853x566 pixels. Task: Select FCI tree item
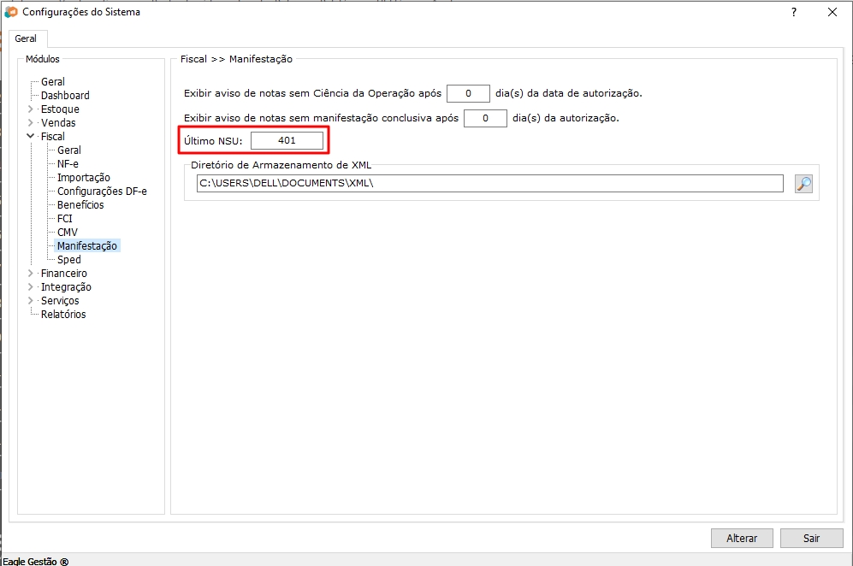65,219
